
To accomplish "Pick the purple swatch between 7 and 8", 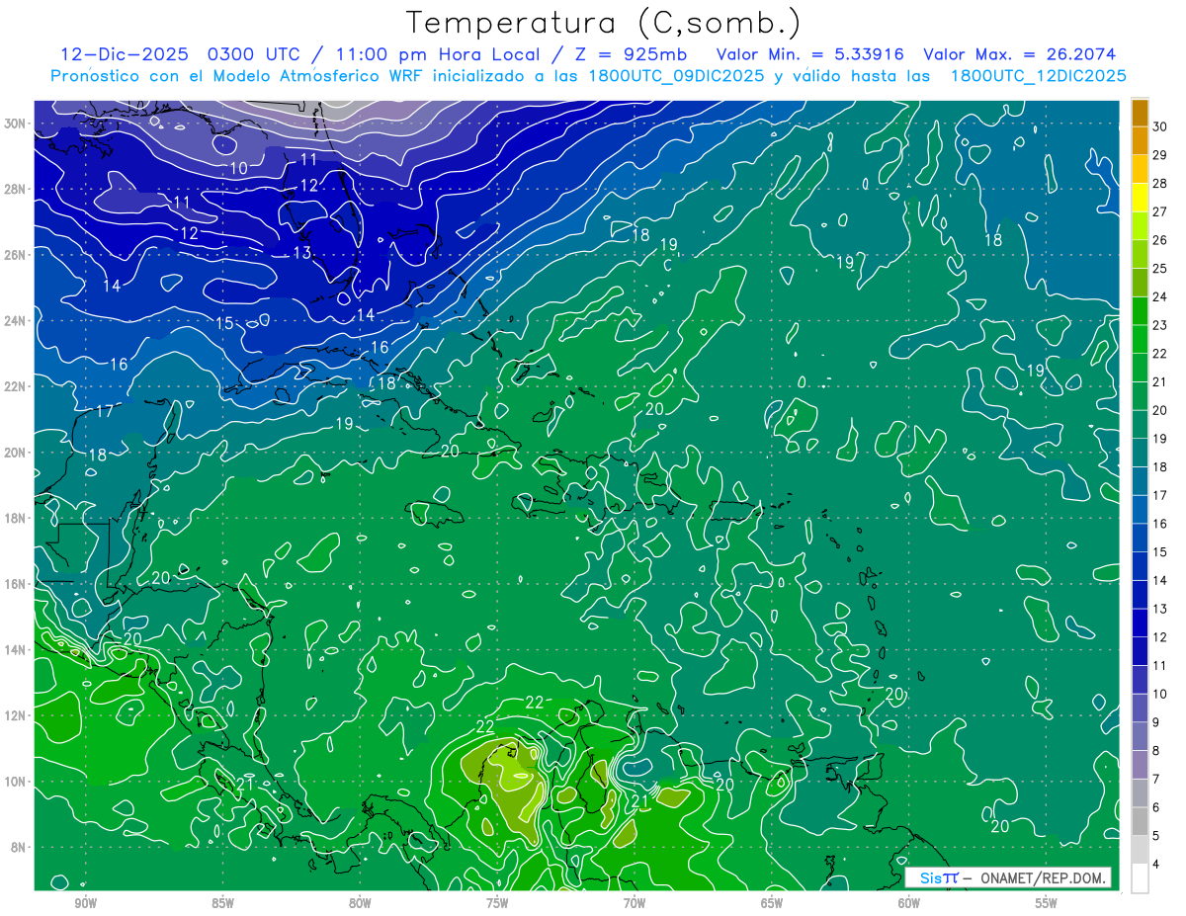I will 1140,765.
